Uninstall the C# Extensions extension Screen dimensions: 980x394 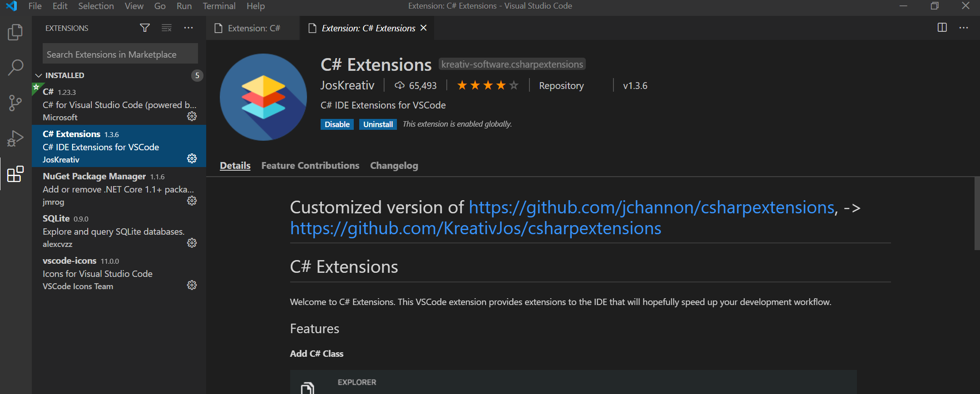point(378,124)
